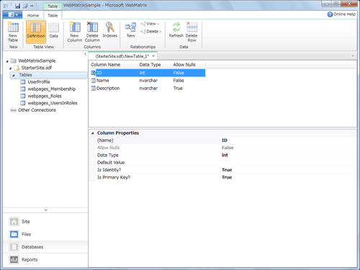Open Online Help link
The width and height of the screenshot is (360, 270).
[x=341, y=14]
